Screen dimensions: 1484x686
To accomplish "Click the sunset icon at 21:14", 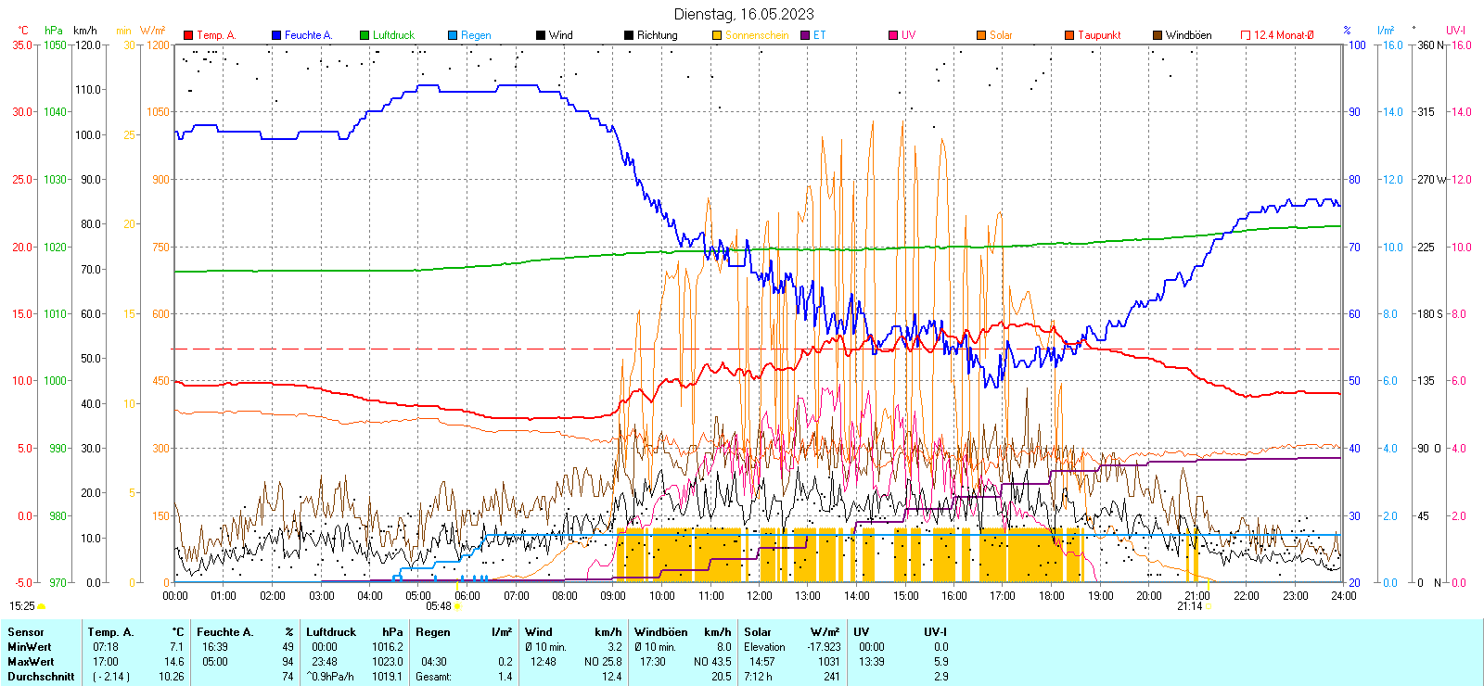I will point(1208,606).
